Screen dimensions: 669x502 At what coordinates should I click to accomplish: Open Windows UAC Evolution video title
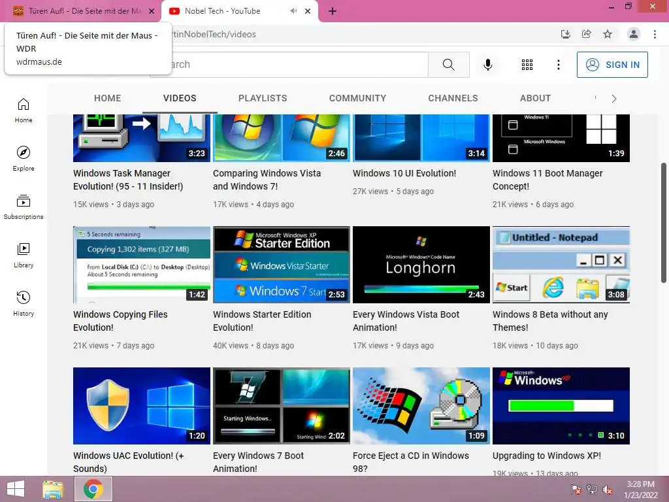pos(129,462)
